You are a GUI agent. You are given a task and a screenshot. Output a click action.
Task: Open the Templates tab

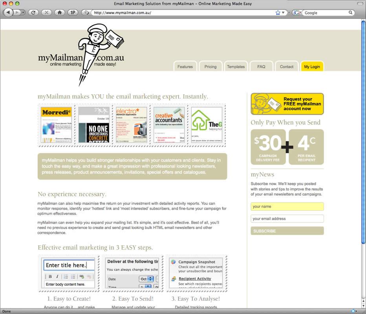236,66
